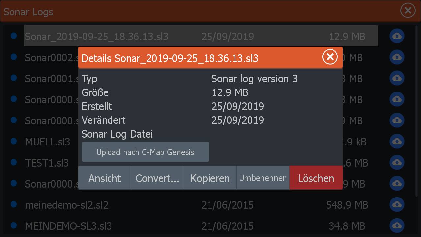
Task: Upload meinedemo-sl2.sl2 using its cloud icon
Action: pyautogui.click(x=397, y=205)
